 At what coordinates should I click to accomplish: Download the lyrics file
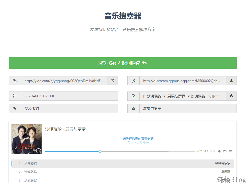point(231,96)
